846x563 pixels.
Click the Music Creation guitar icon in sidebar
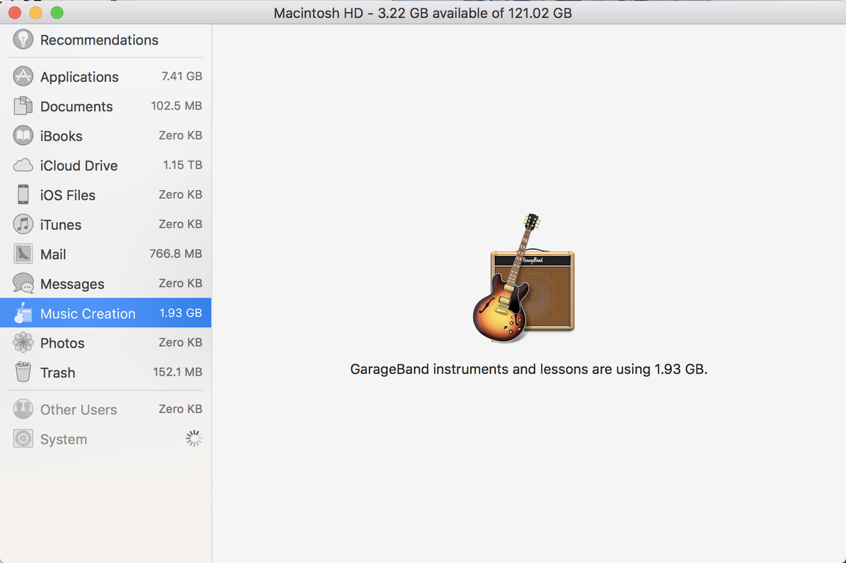23,313
